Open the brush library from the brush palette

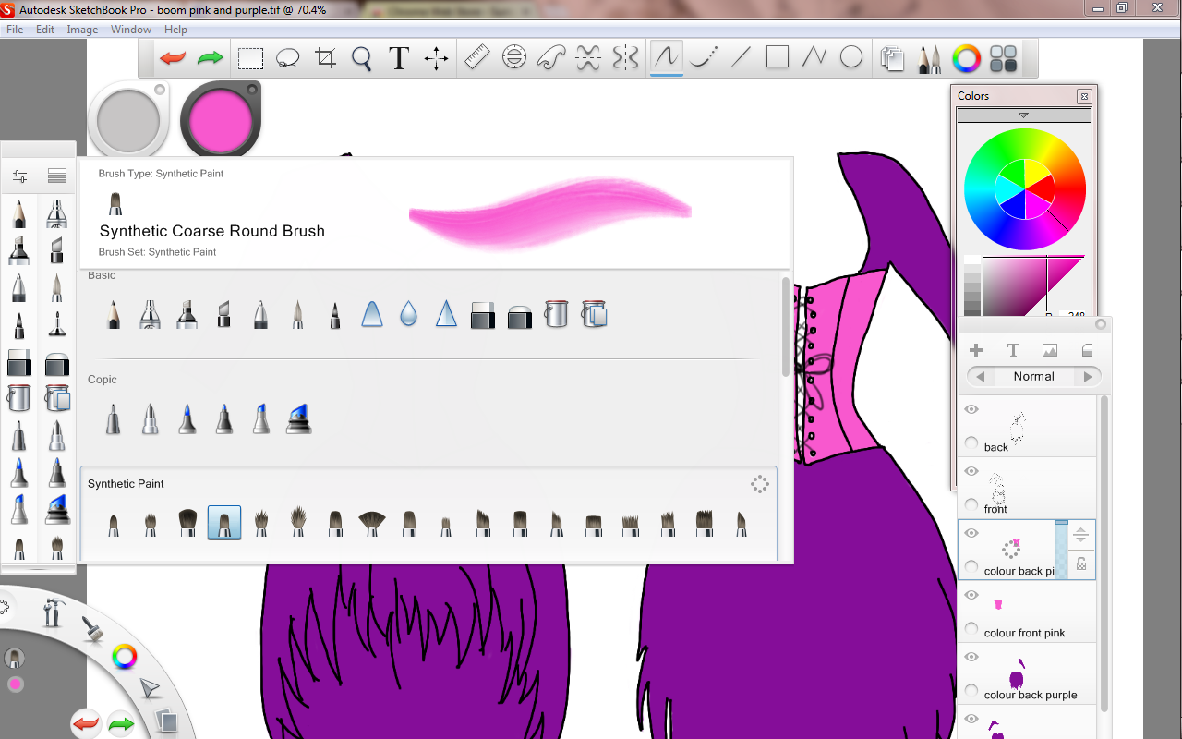point(57,176)
